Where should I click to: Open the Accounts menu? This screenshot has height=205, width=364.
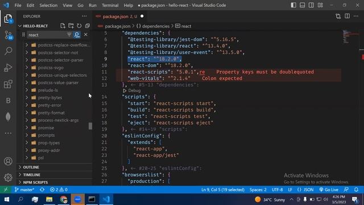click(x=8, y=161)
